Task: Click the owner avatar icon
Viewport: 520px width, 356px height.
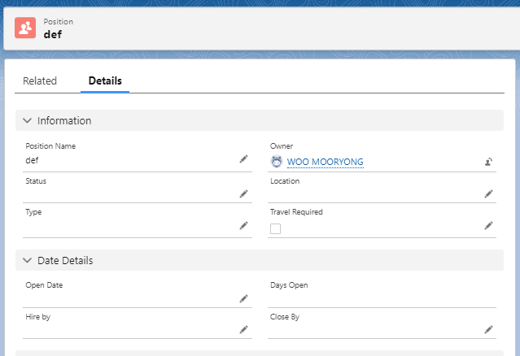Action: [x=277, y=162]
